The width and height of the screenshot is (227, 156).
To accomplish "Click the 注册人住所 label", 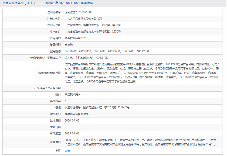I will tap(54, 25).
